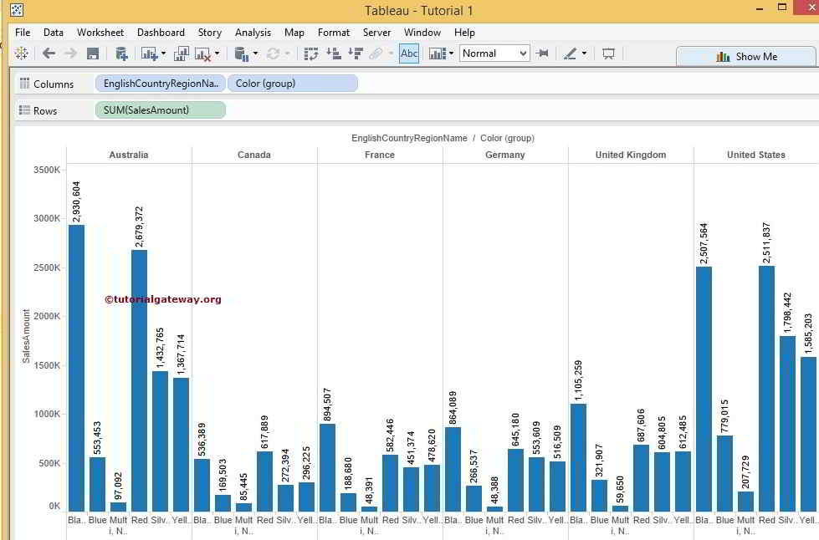Toggle mark labels with the Abc icon
The width and height of the screenshot is (819, 540).
coord(409,53)
